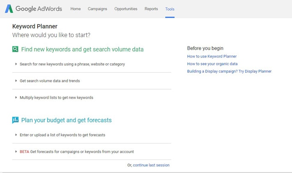
Task: Click the Before you begin heading
Action: [205, 48]
